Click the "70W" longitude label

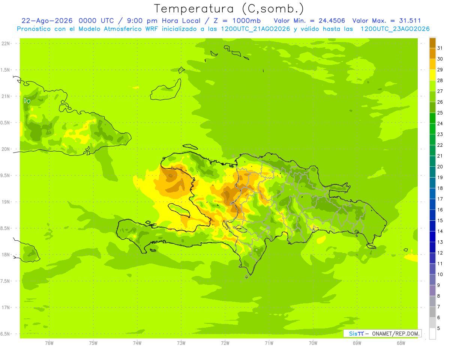pyautogui.click(x=313, y=343)
